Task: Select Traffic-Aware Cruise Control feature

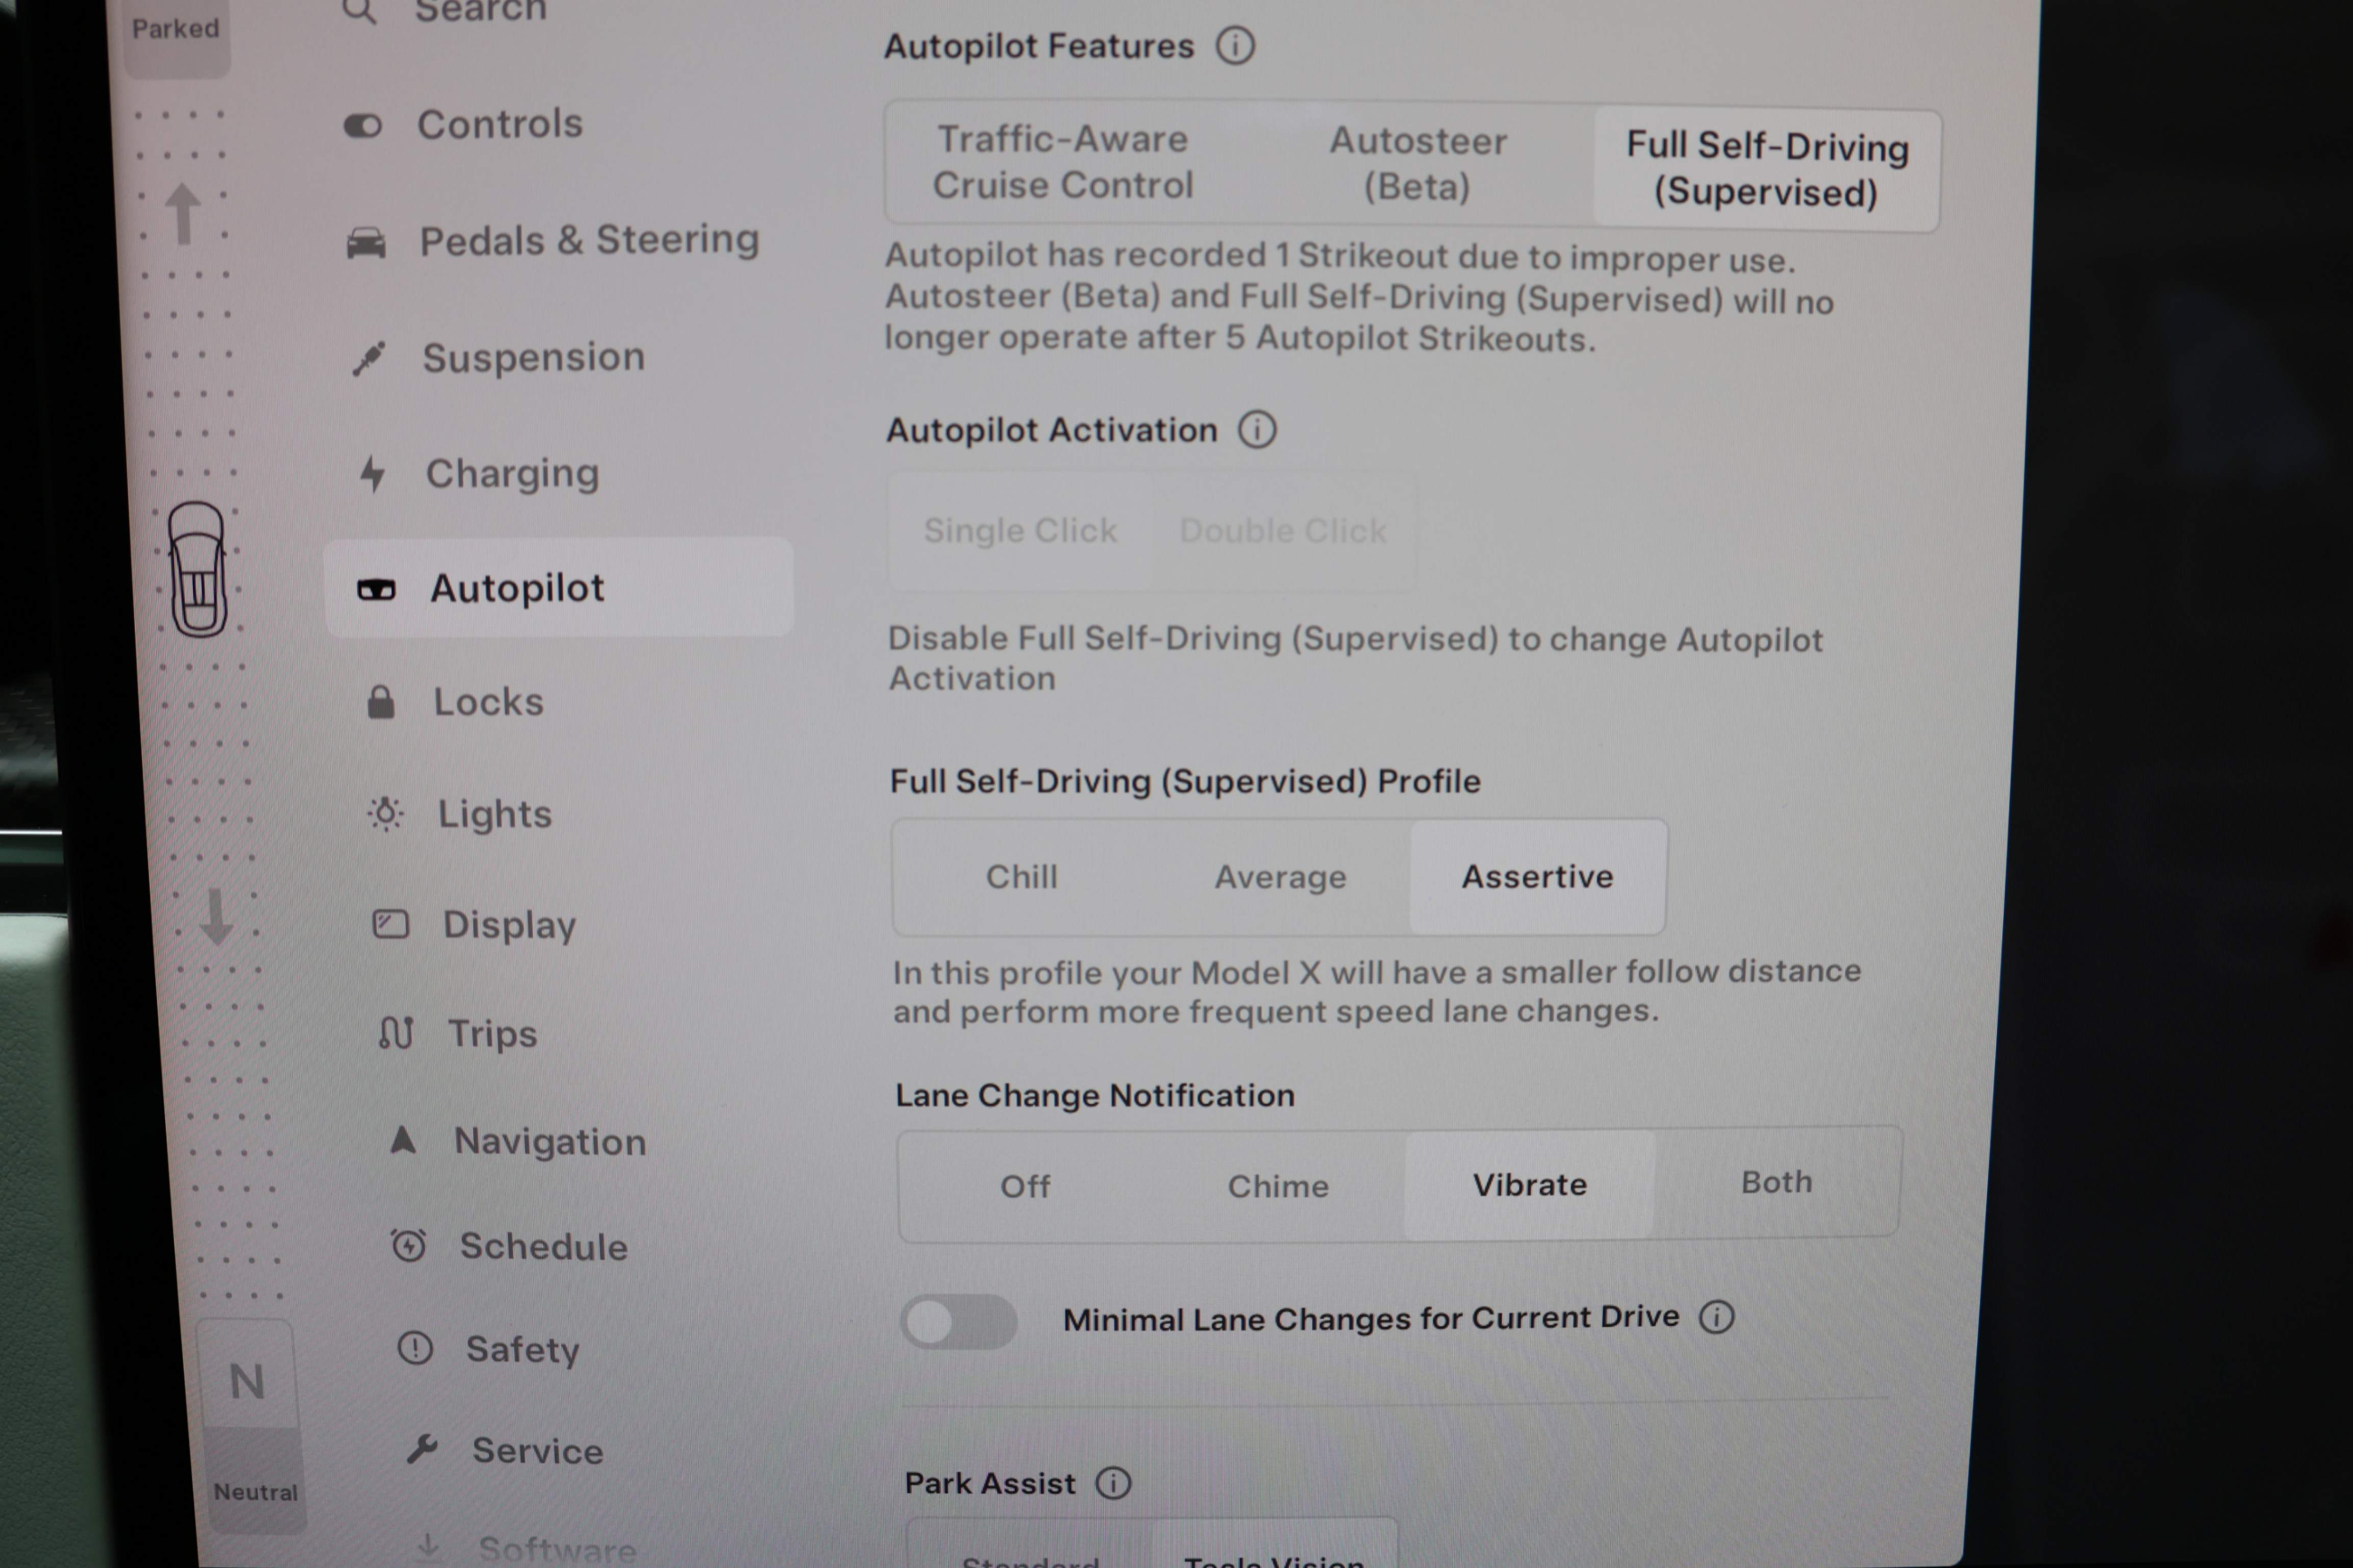Action: [x=1062, y=162]
